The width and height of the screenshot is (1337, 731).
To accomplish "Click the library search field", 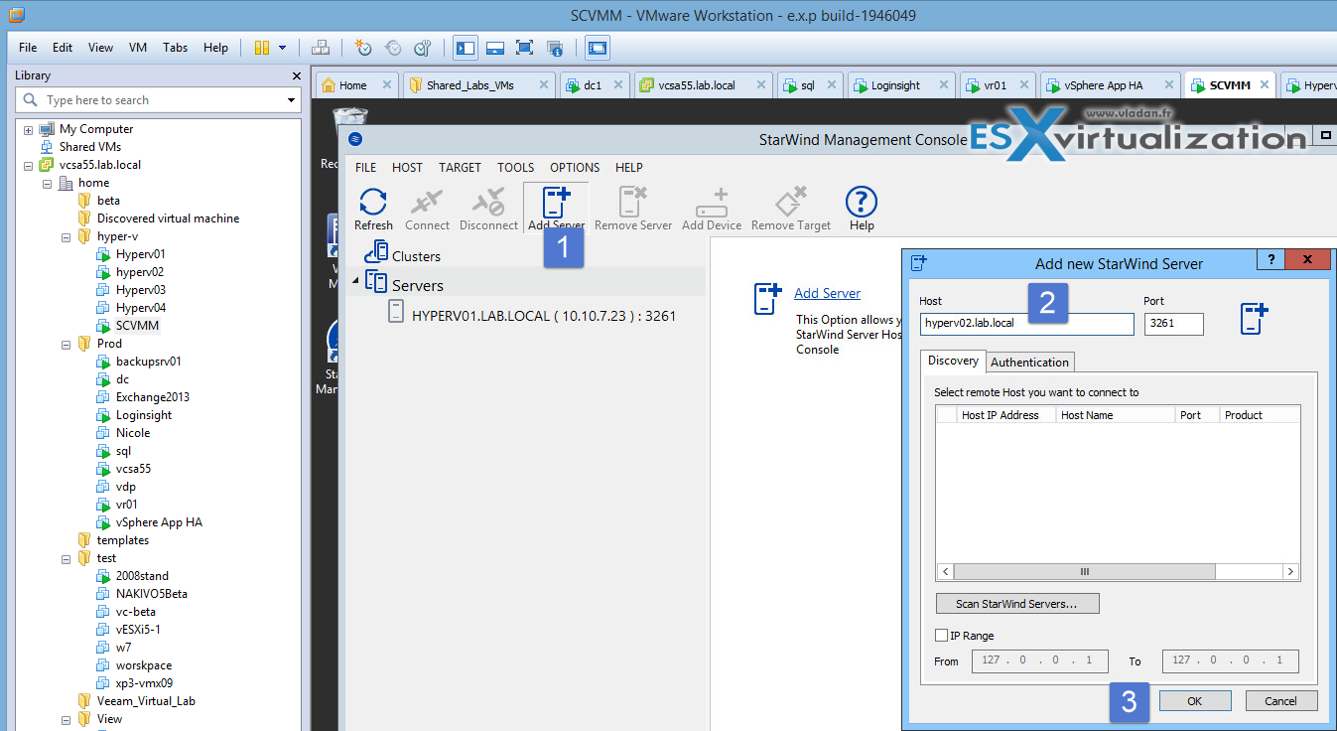I will pos(159,100).
